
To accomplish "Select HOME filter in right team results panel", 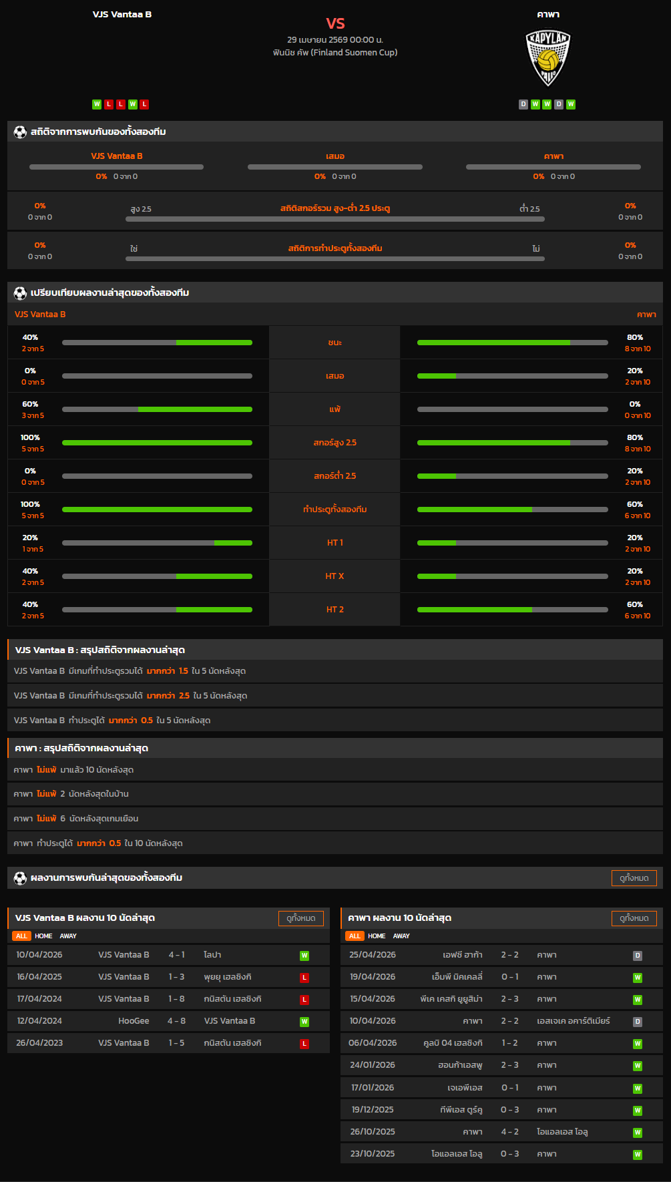I will 377,936.
